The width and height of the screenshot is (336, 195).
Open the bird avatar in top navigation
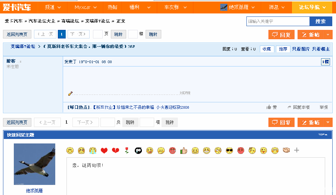[224, 7]
